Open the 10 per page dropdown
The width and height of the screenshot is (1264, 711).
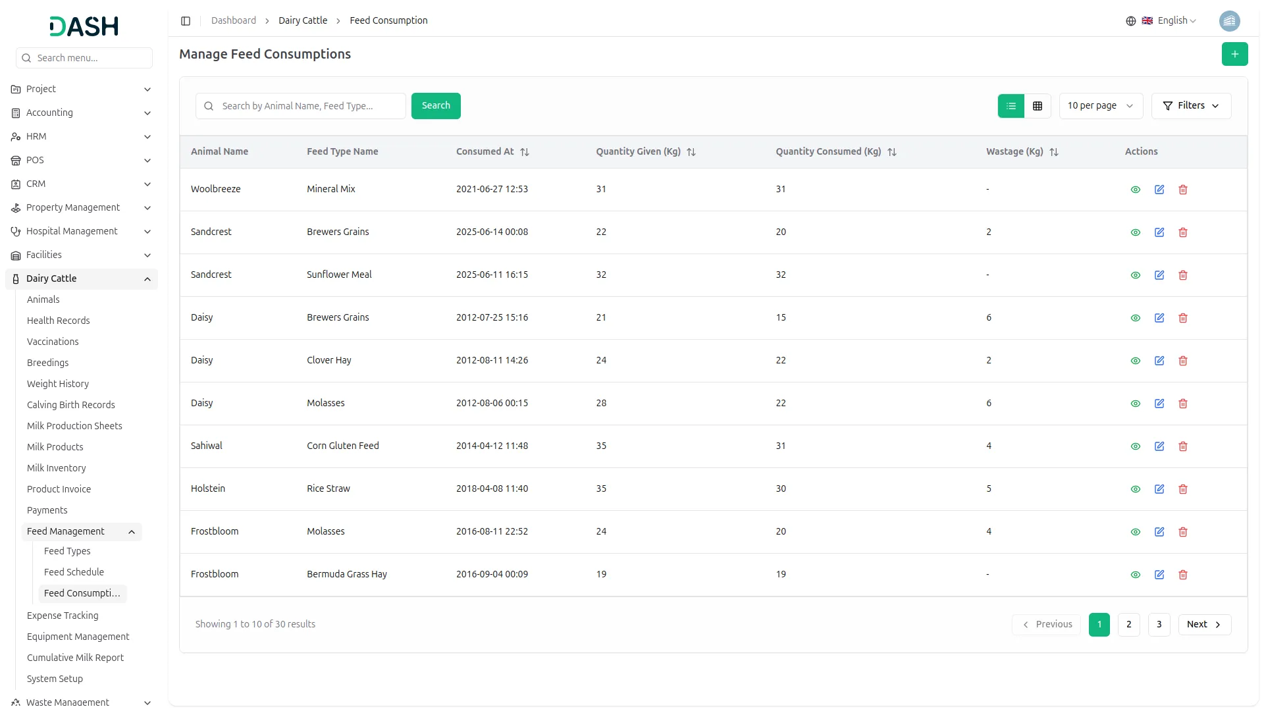(x=1100, y=106)
